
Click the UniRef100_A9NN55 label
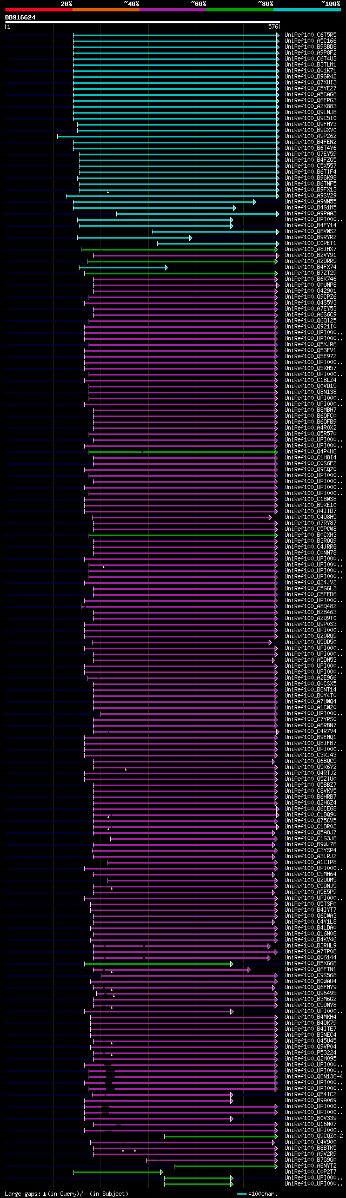click(310, 201)
